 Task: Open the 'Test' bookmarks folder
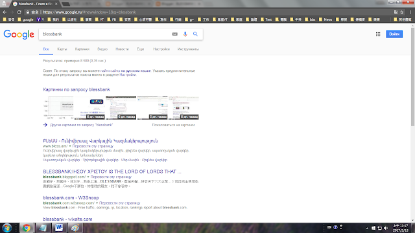click(x=267, y=19)
